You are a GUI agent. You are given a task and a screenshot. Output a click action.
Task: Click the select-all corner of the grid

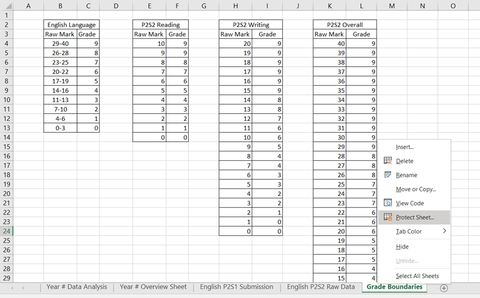coord(6,6)
